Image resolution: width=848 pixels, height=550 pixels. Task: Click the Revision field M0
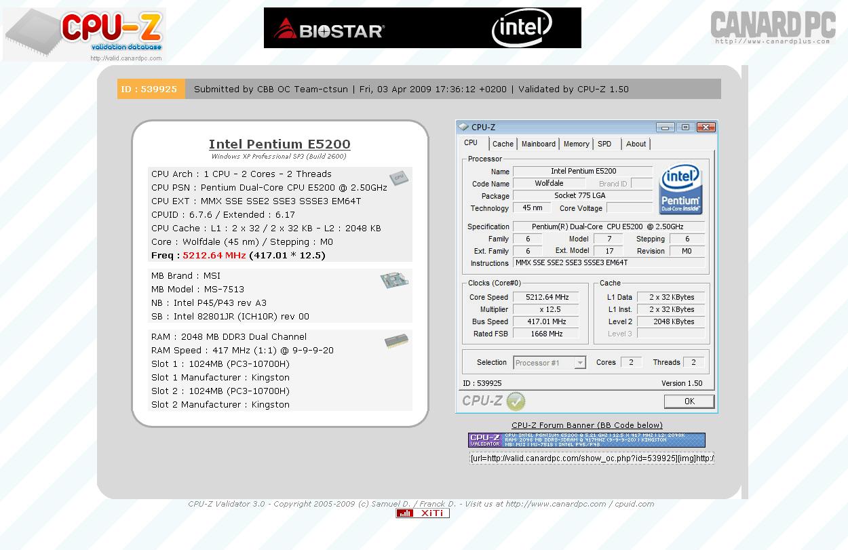click(x=687, y=251)
